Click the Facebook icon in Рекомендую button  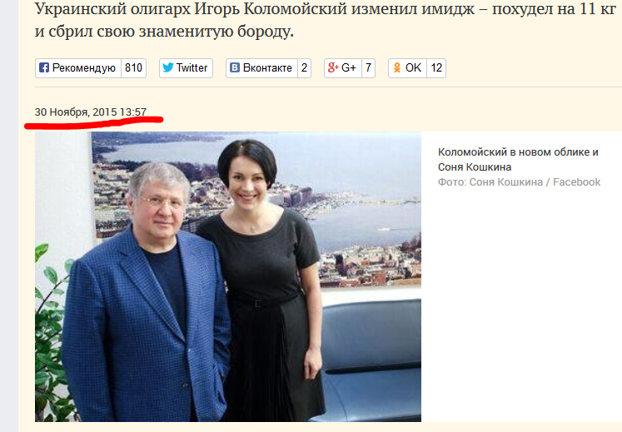[43, 67]
